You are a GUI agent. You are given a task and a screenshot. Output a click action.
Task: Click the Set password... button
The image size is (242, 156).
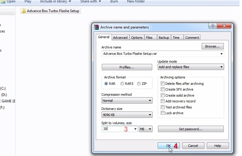coord(191,129)
